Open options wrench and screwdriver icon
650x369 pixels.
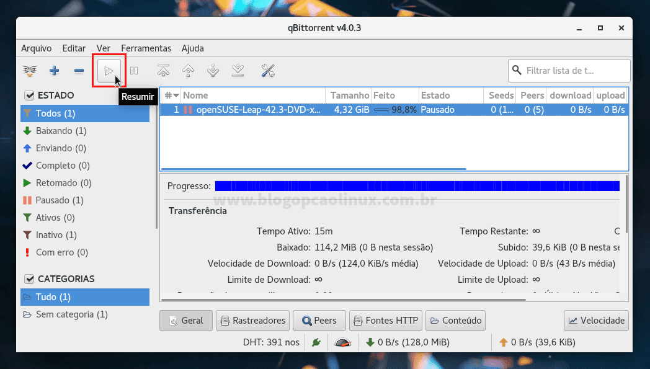(268, 71)
